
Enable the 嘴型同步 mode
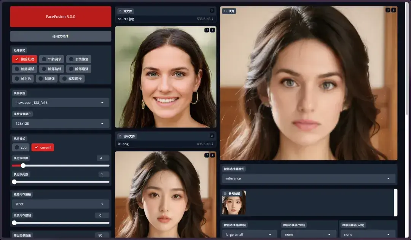[x=72, y=78]
